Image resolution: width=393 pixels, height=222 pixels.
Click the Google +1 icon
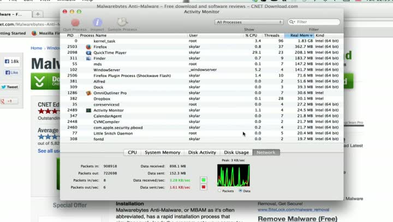[x=9, y=101]
